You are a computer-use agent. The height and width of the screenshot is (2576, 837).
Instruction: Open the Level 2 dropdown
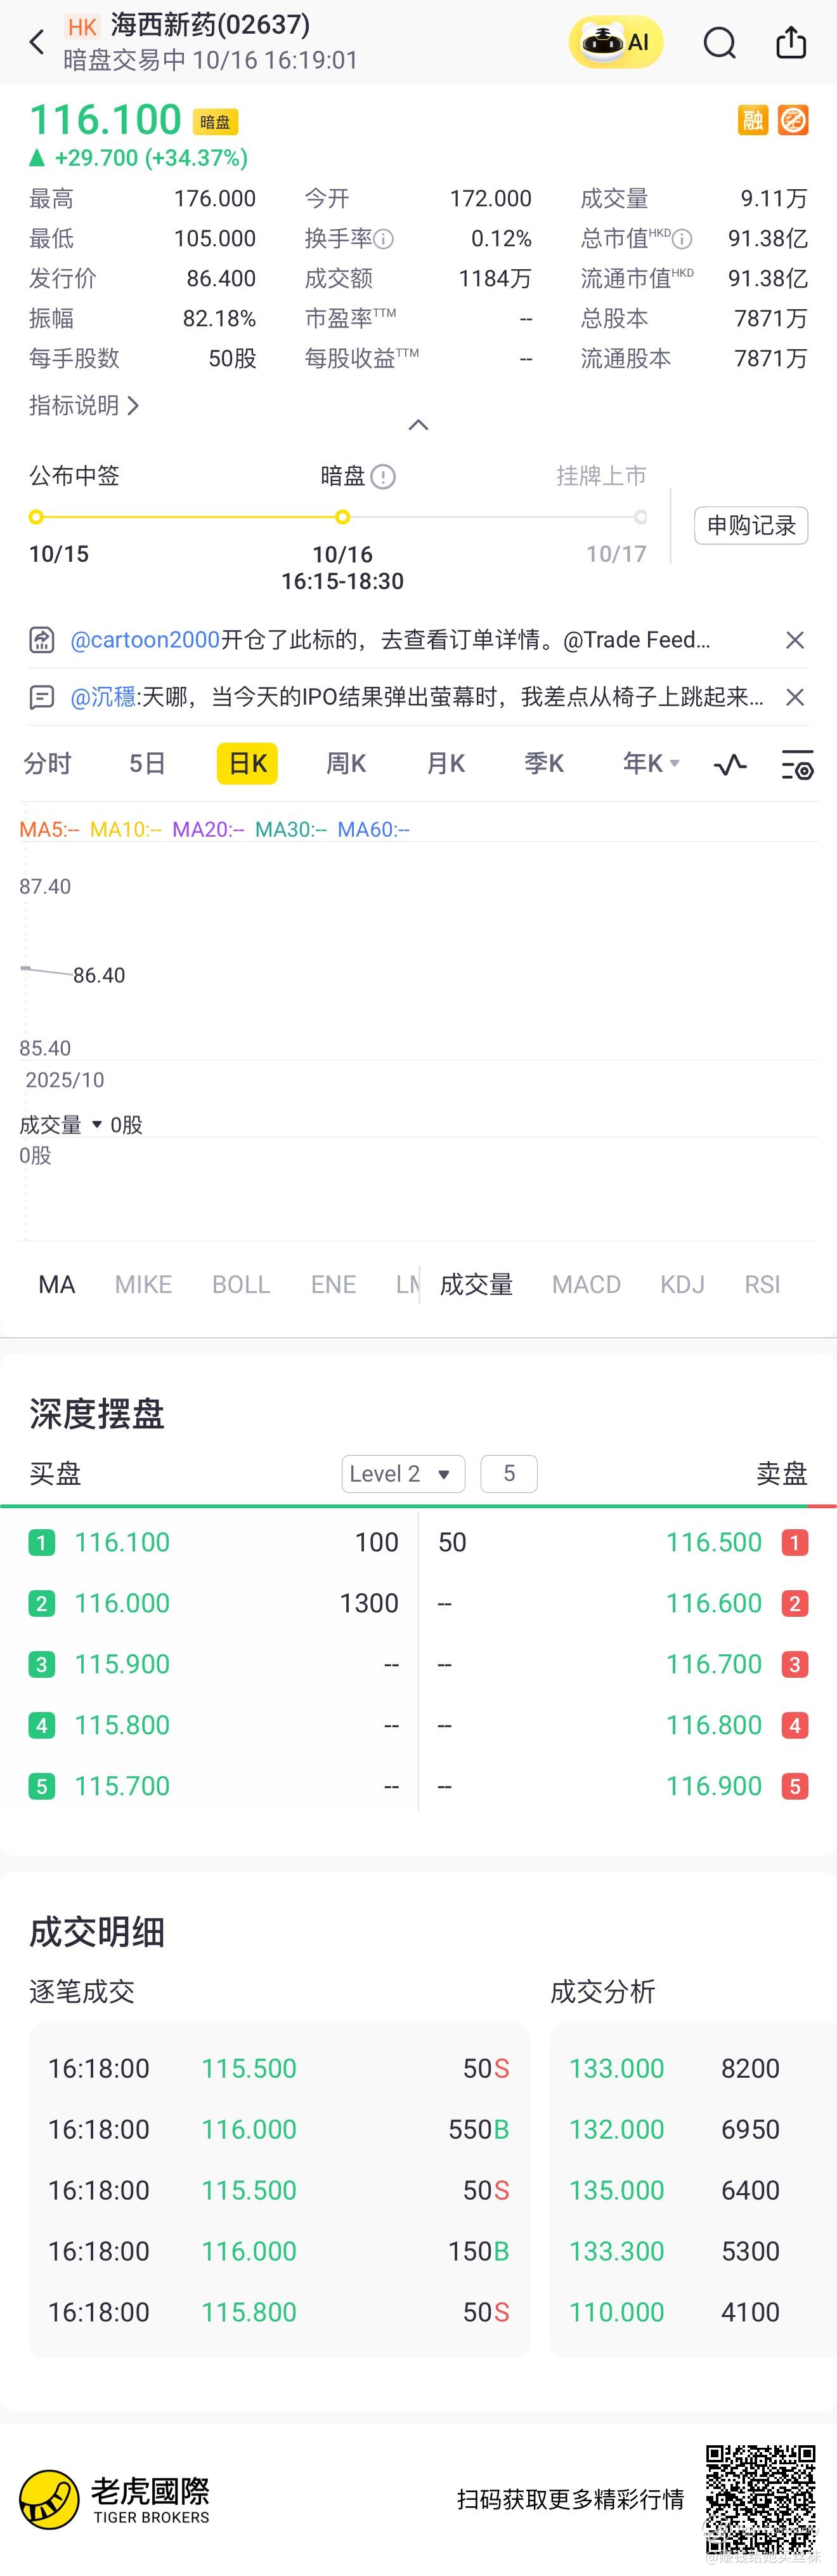tap(403, 1474)
